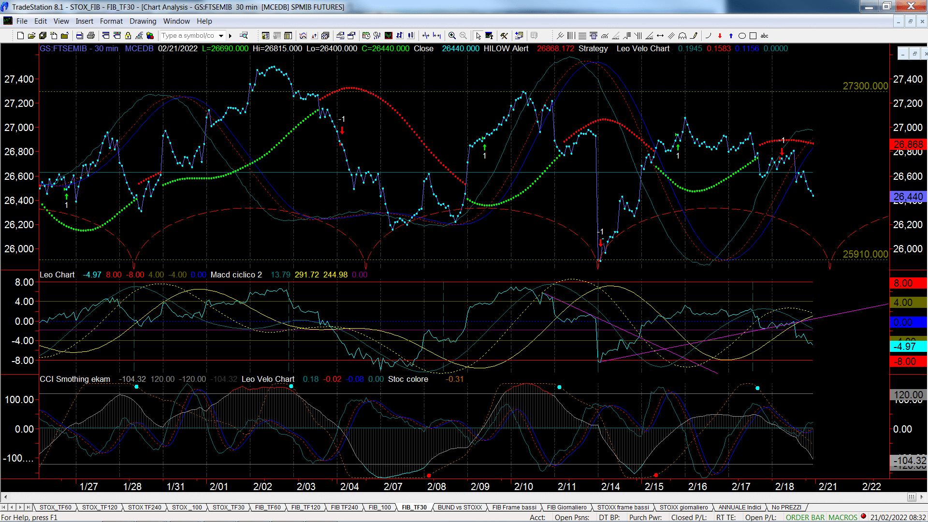This screenshot has width=928, height=522.
Task: Switch to the STOX_TF60 tab
Action: click(x=55, y=507)
